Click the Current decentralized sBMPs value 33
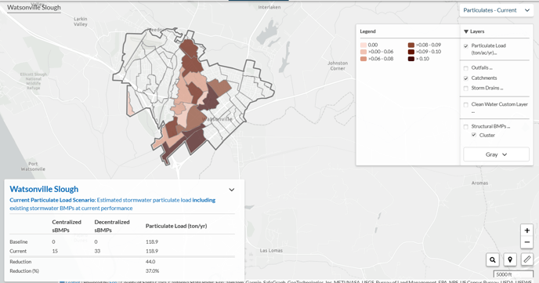The width and height of the screenshot is (539, 283). pos(97,251)
